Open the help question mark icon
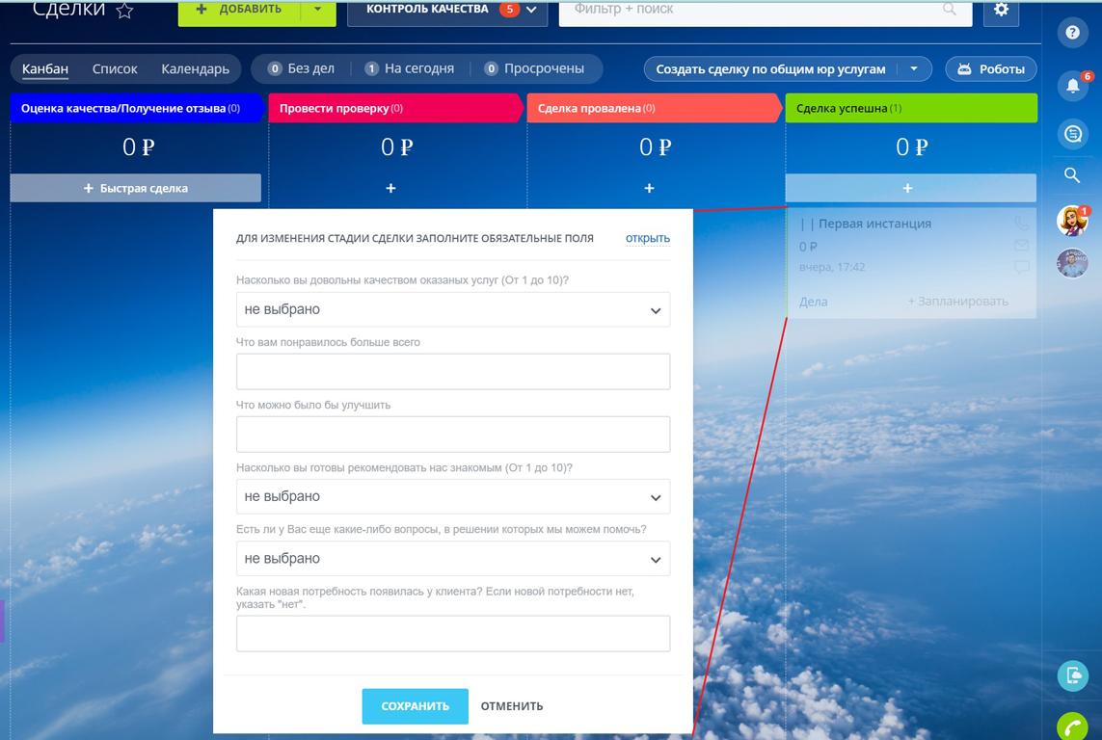1102x740 pixels. [x=1072, y=33]
